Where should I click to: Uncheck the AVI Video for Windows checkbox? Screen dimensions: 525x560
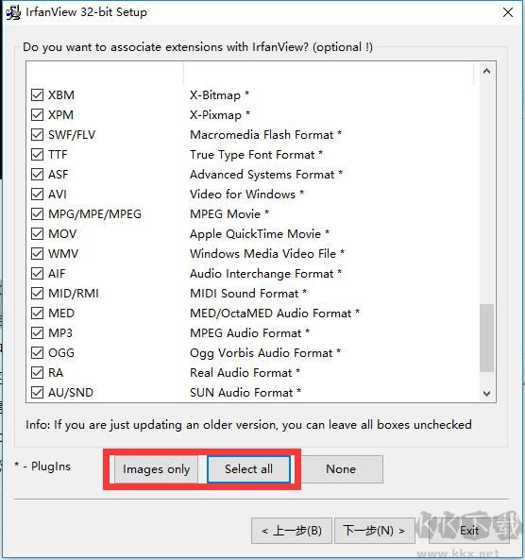pos(37,195)
